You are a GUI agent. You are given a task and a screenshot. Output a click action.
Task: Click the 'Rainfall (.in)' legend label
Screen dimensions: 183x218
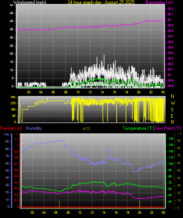[x=11, y=128]
